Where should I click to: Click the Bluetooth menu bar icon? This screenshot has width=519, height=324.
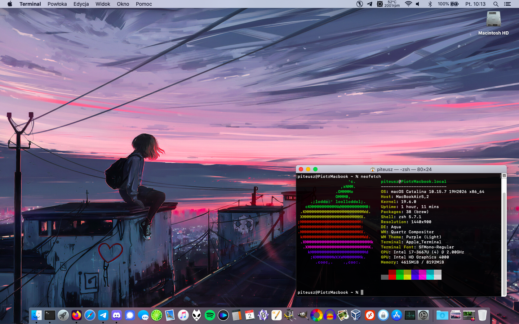point(430,4)
